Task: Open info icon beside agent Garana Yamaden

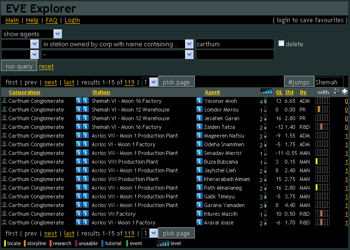Action: pyautogui.click(x=199, y=205)
